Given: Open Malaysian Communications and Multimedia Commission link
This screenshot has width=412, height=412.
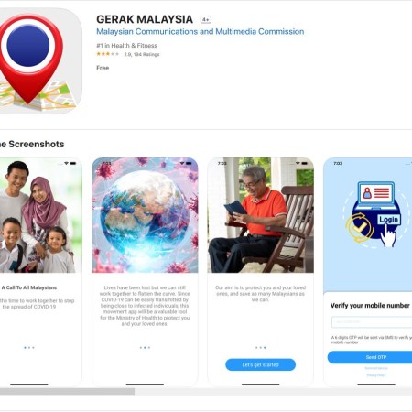Looking at the screenshot, I should (201, 32).
